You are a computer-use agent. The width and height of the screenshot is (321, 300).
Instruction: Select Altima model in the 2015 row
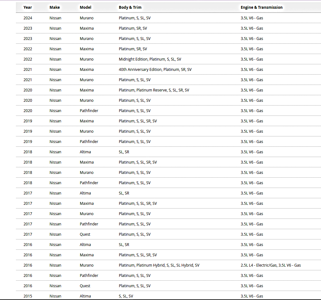click(85, 296)
